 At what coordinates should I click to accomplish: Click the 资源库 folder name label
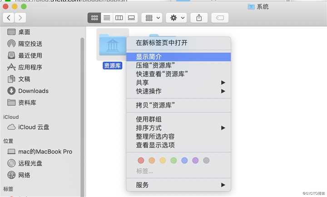click(113, 66)
